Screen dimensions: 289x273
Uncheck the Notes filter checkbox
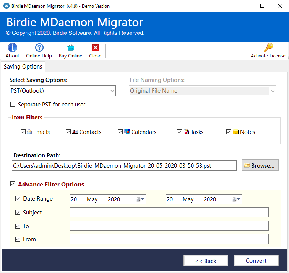(229, 132)
